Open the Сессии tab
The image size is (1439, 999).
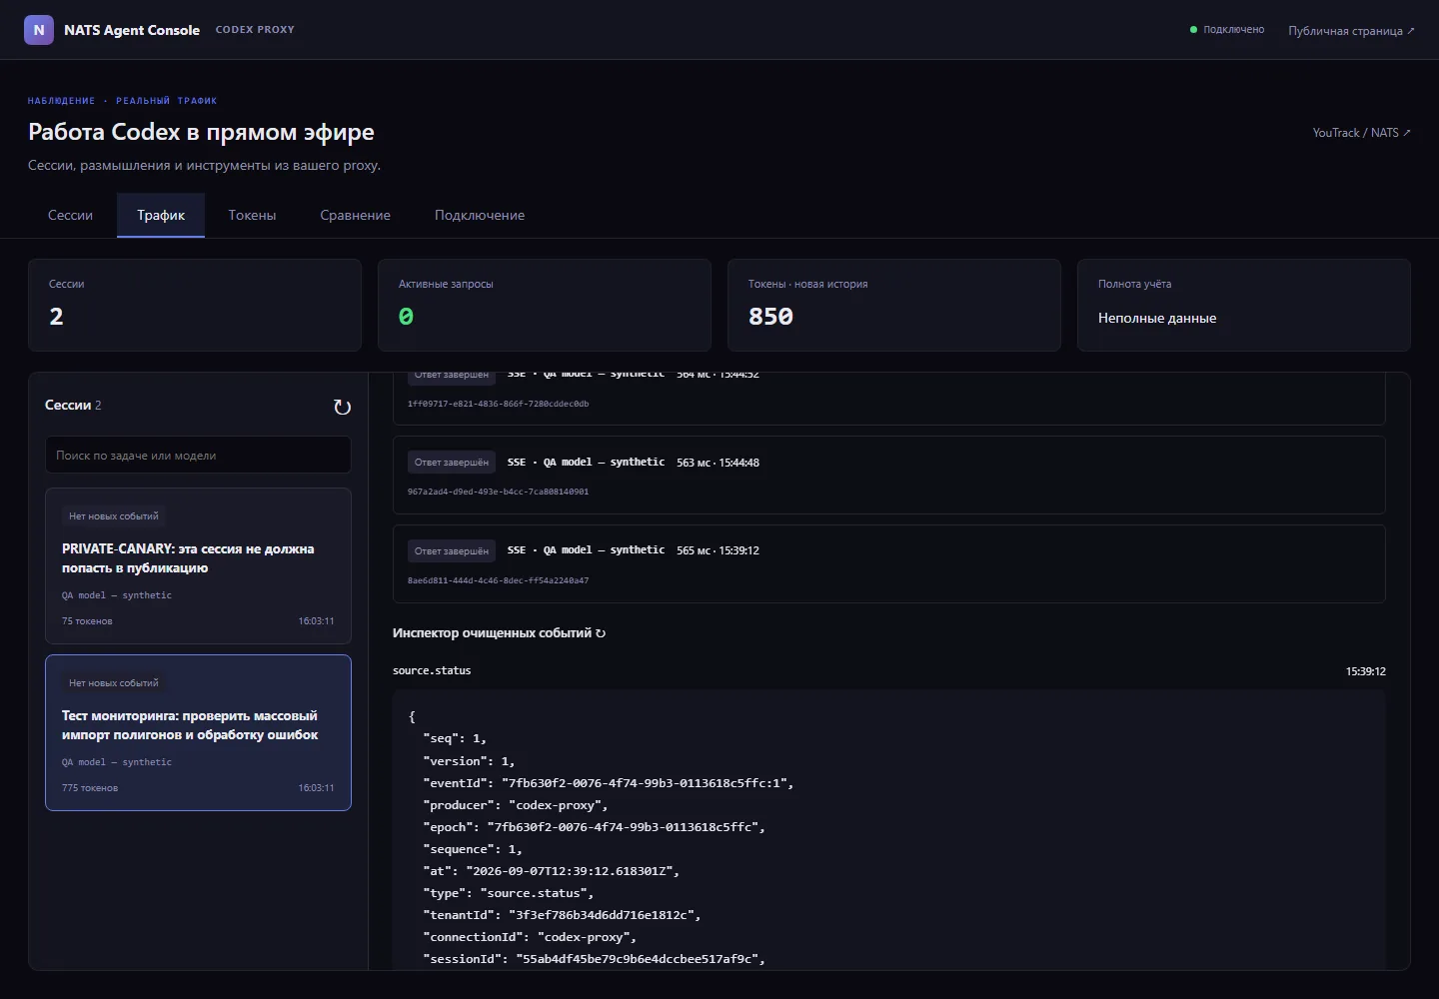coord(70,215)
